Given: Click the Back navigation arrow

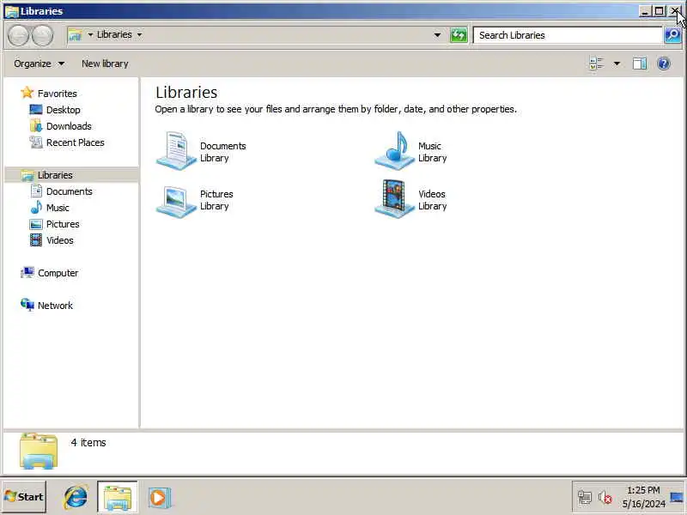Looking at the screenshot, I should pos(18,35).
